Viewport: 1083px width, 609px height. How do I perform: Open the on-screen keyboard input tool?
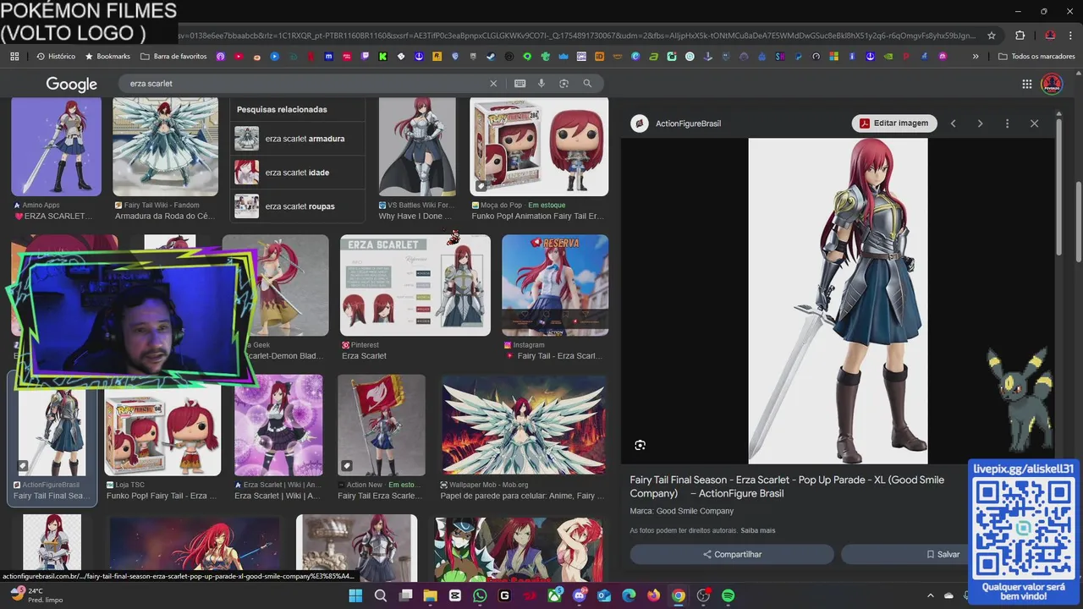point(520,84)
